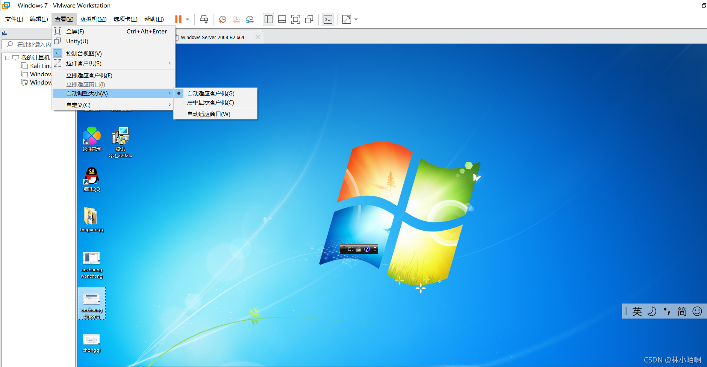Screen dimensions: 707x367
Task: Click the 软件管理 desktop icon
Action: 92,139
